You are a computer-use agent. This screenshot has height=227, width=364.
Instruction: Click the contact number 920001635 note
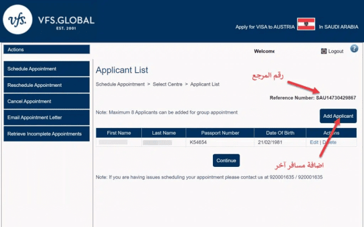[x=209, y=177]
